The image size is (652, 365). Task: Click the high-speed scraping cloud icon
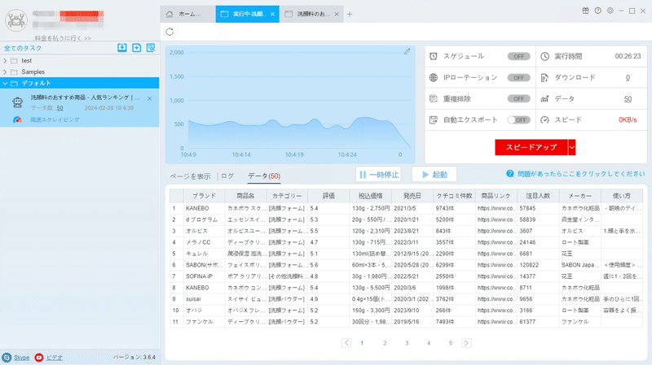click(x=17, y=119)
